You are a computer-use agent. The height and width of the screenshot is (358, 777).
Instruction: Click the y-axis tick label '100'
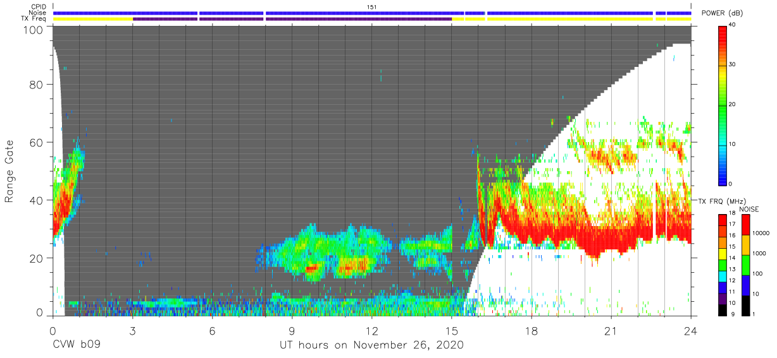click(x=35, y=30)
